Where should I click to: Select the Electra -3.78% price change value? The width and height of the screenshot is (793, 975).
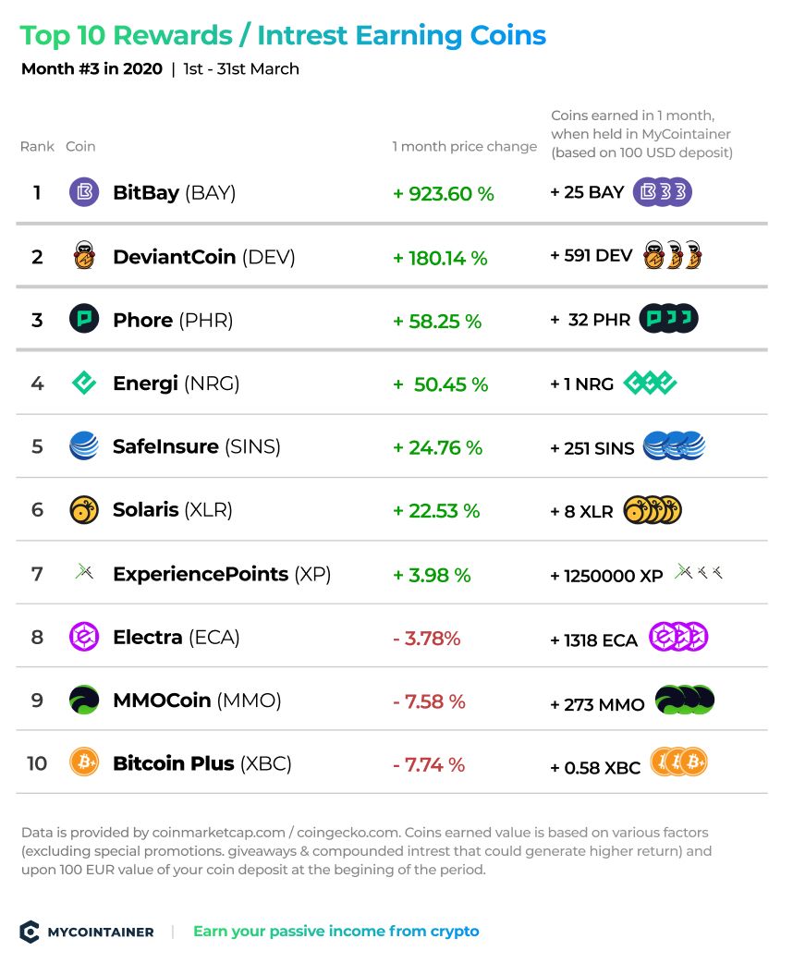click(x=427, y=639)
